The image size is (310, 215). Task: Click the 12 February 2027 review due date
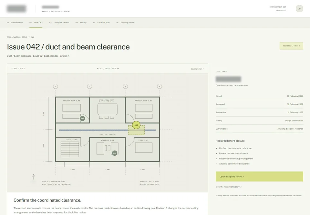click(295, 112)
